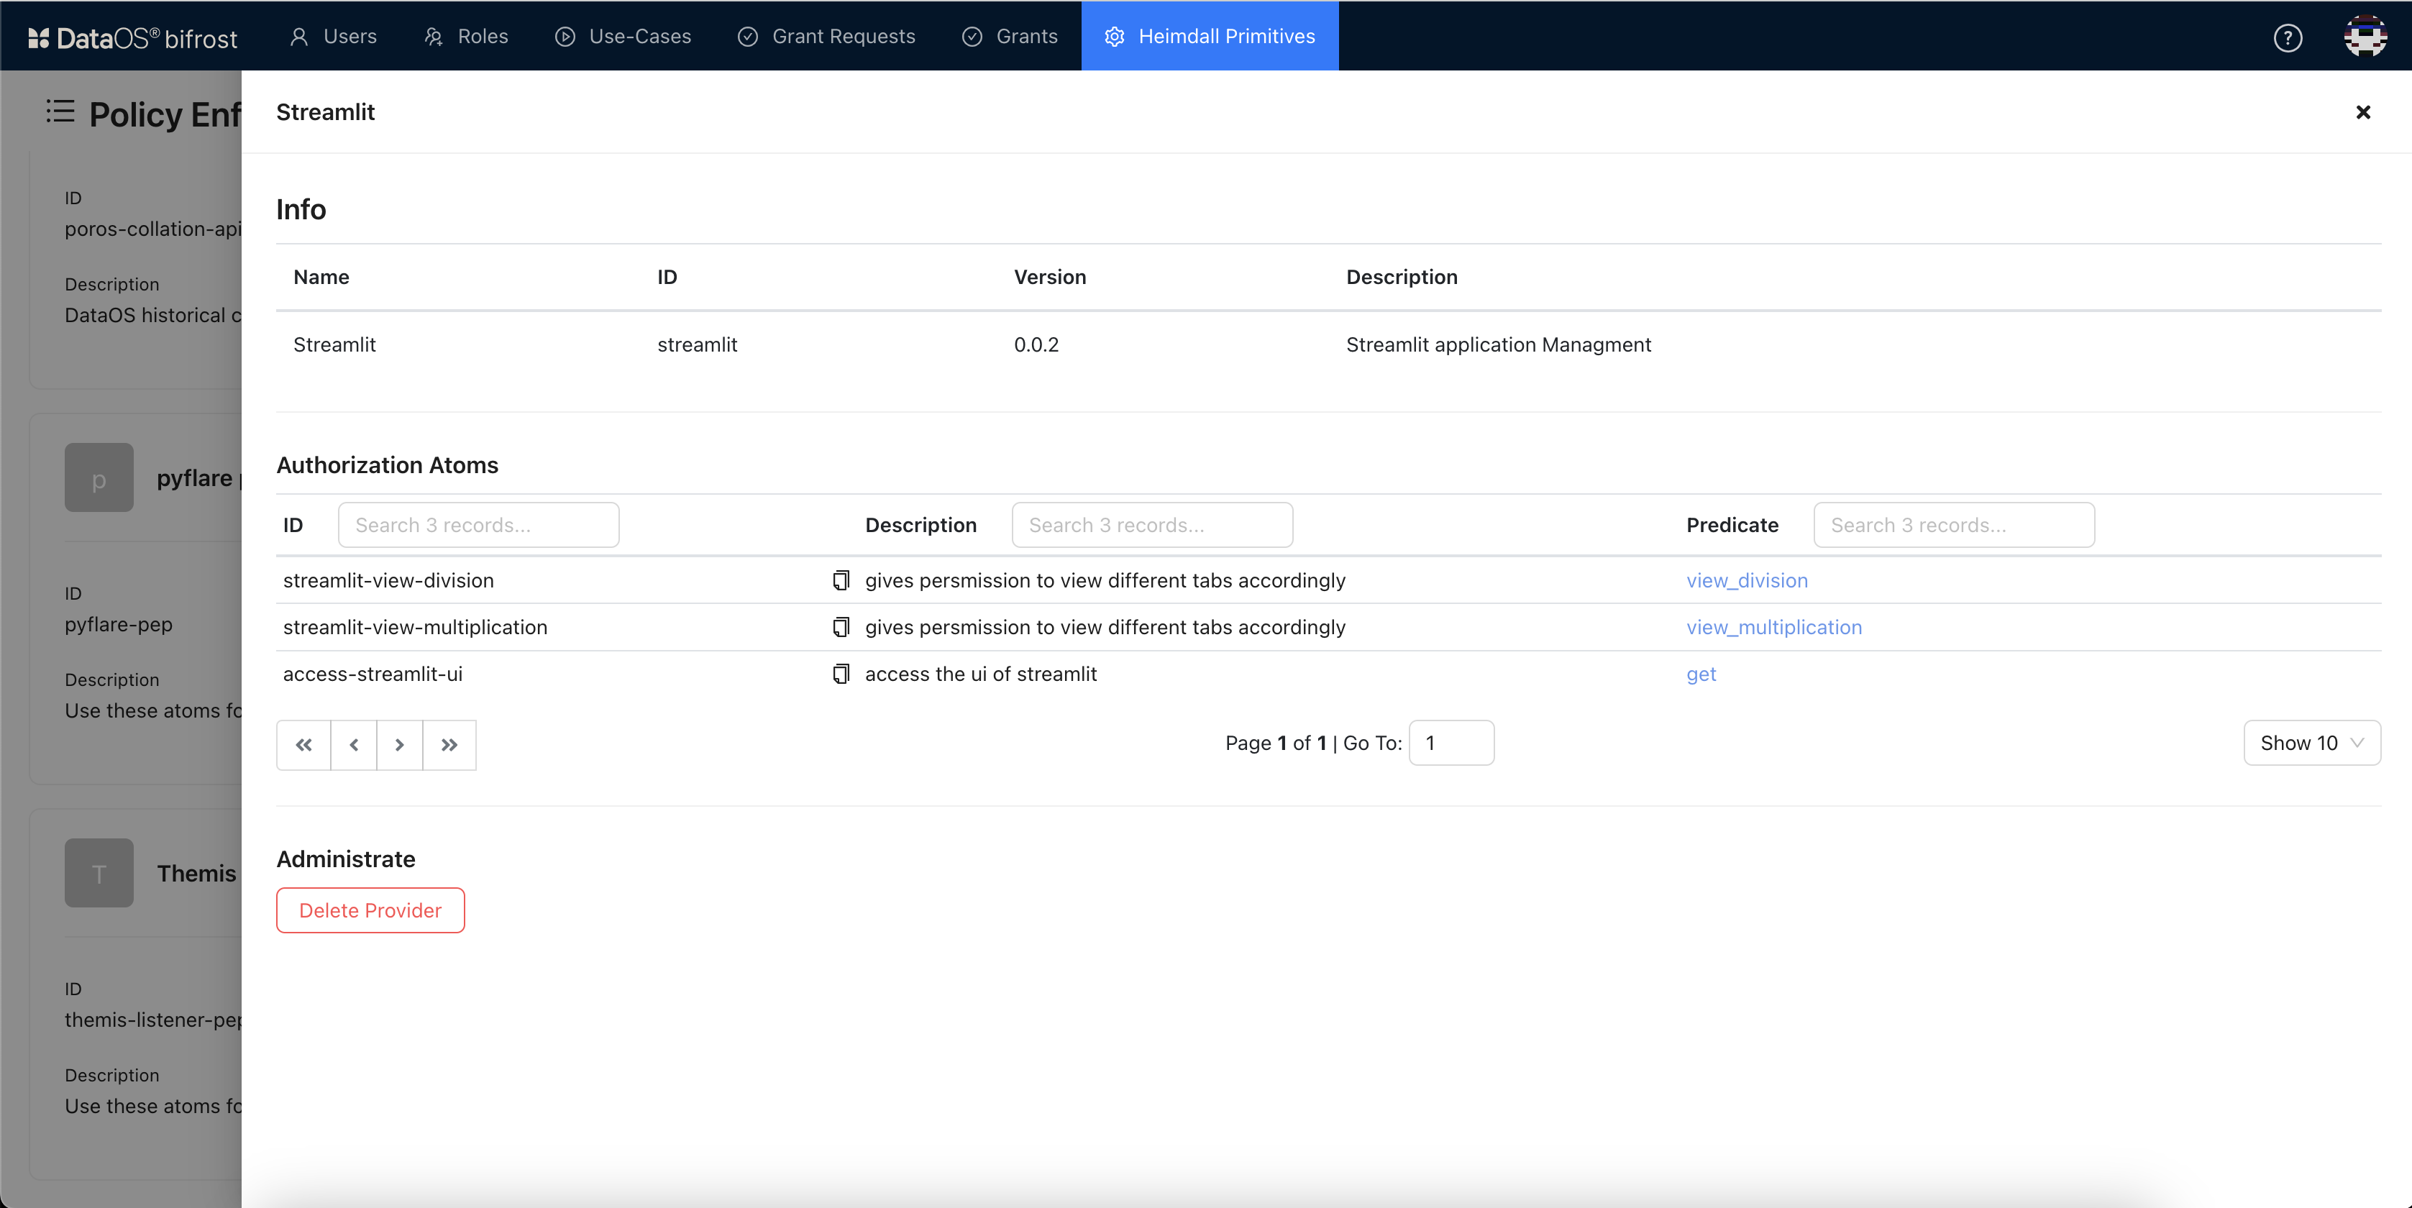Image resolution: width=2412 pixels, height=1208 pixels.
Task: Click the Predicate column header label
Action: pyautogui.click(x=1733, y=526)
